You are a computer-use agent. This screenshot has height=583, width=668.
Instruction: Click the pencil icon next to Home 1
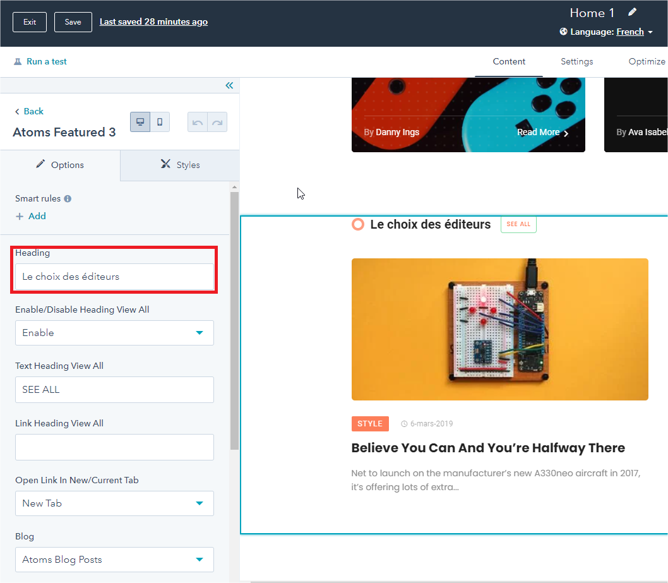632,13
